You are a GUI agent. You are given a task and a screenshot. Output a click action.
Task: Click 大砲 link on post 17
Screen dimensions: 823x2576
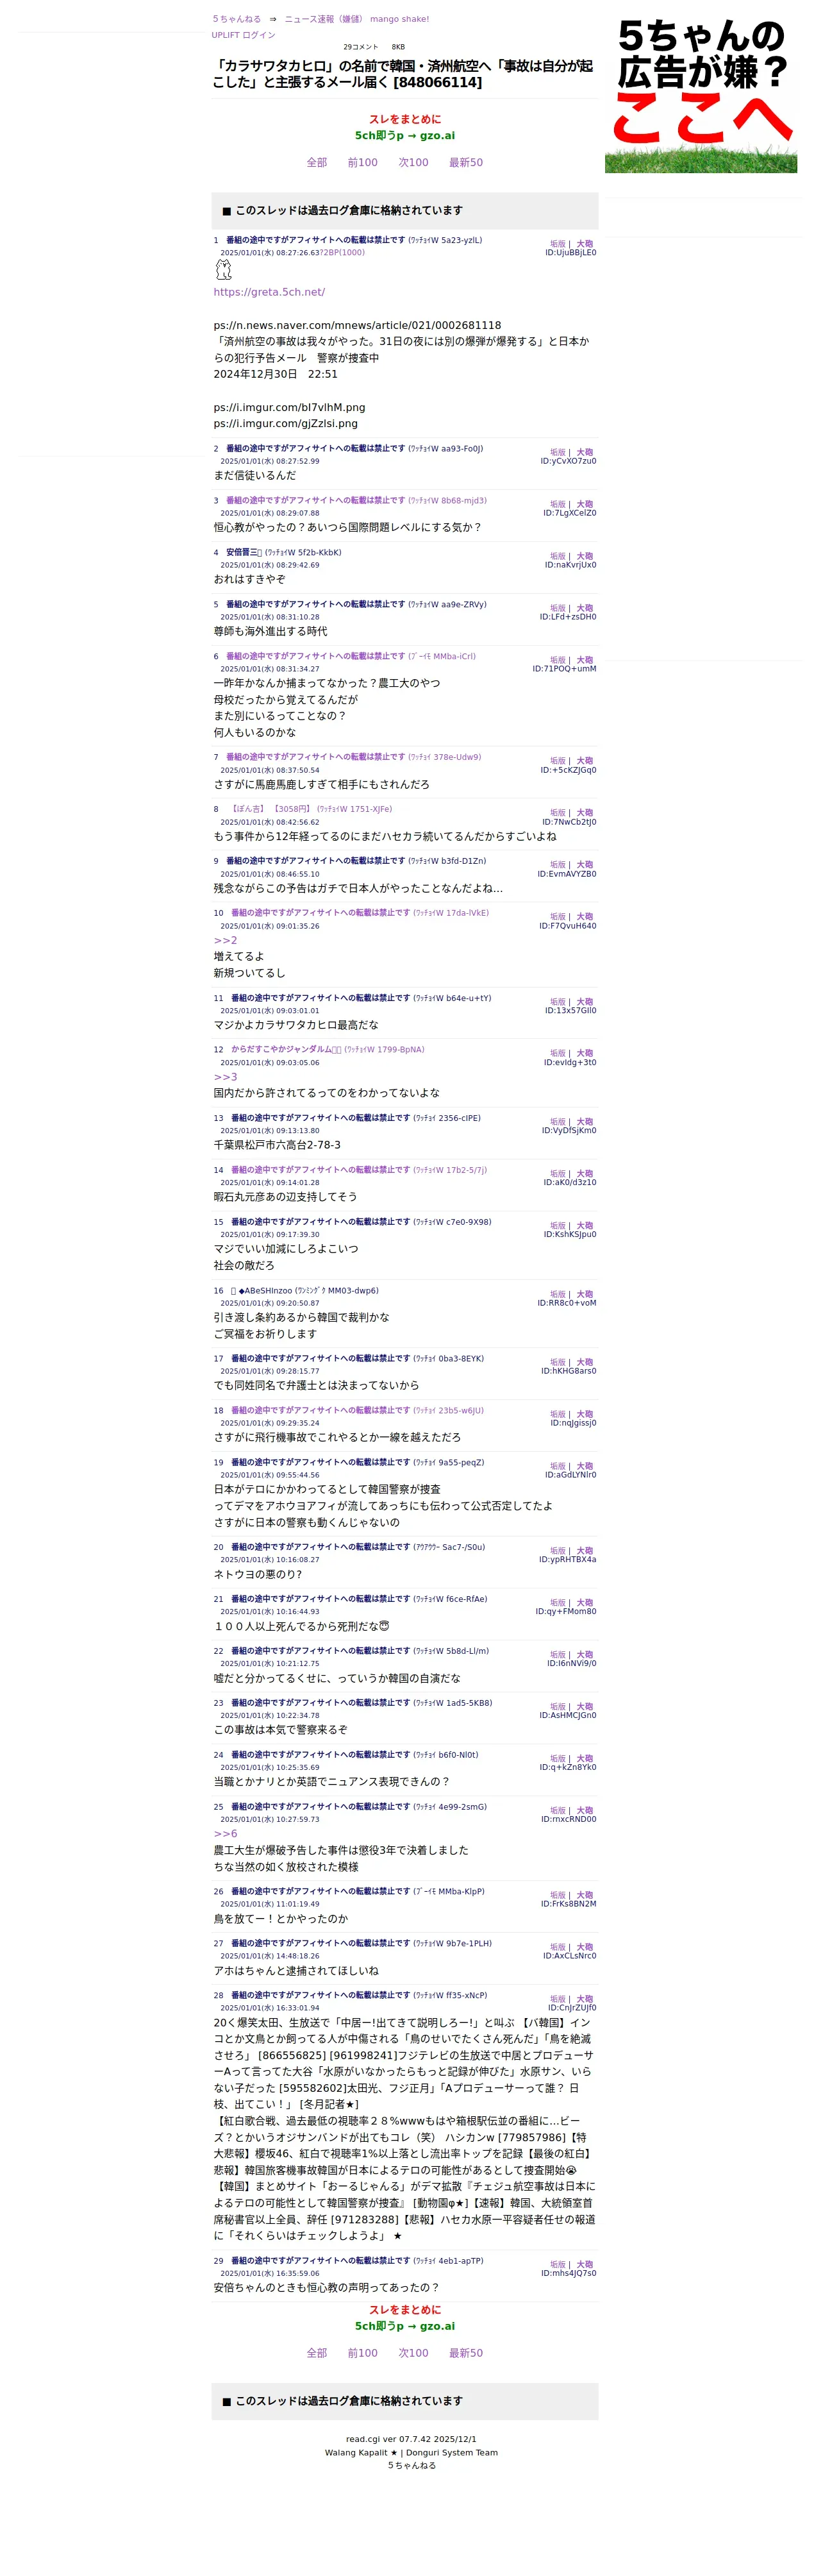585,1363
